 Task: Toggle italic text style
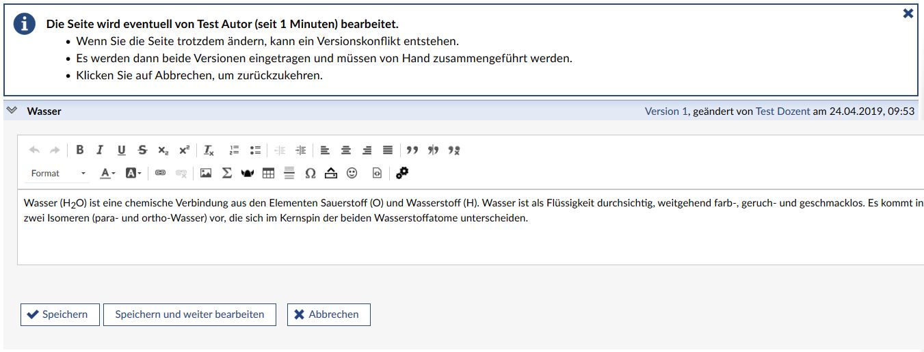[100, 150]
